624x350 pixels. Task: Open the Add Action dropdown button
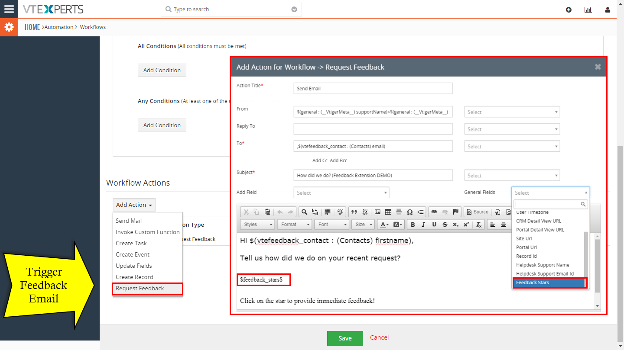pyautogui.click(x=134, y=205)
